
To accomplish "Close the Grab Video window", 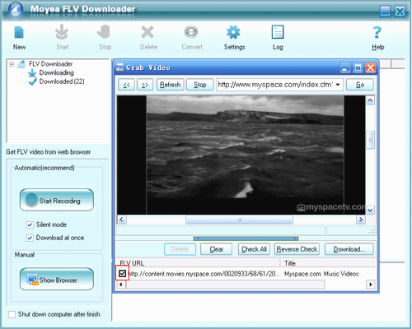I will pos(371,67).
